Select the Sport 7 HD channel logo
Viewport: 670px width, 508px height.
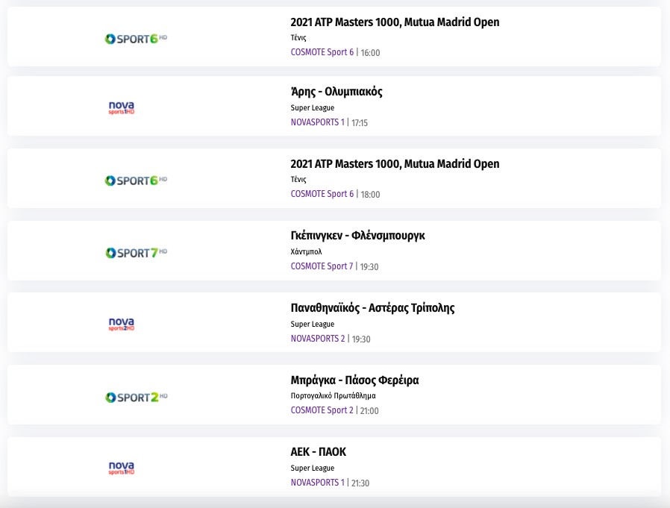135,253
